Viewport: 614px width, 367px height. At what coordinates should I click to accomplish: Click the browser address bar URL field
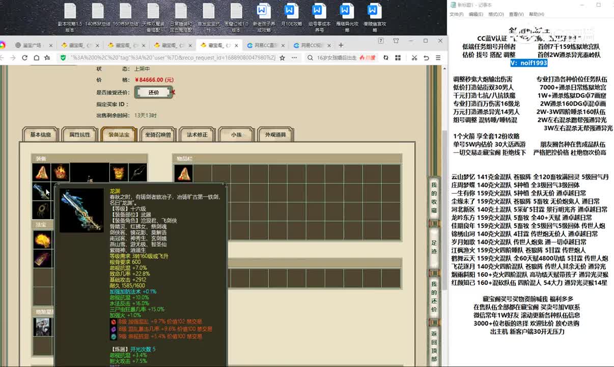(x=173, y=58)
